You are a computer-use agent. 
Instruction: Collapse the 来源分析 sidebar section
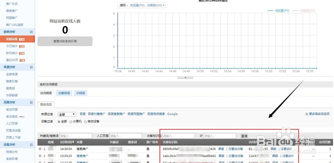point(31,67)
